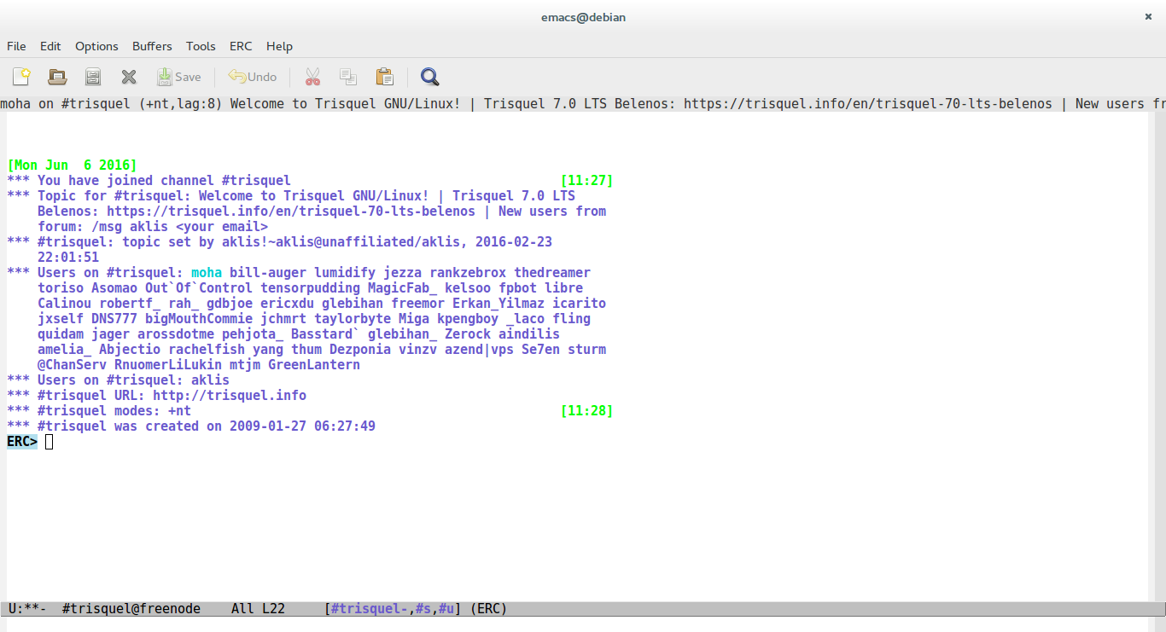The width and height of the screenshot is (1166, 632).
Task: Click the nickname rachelfish
Action: pos(207,350)
